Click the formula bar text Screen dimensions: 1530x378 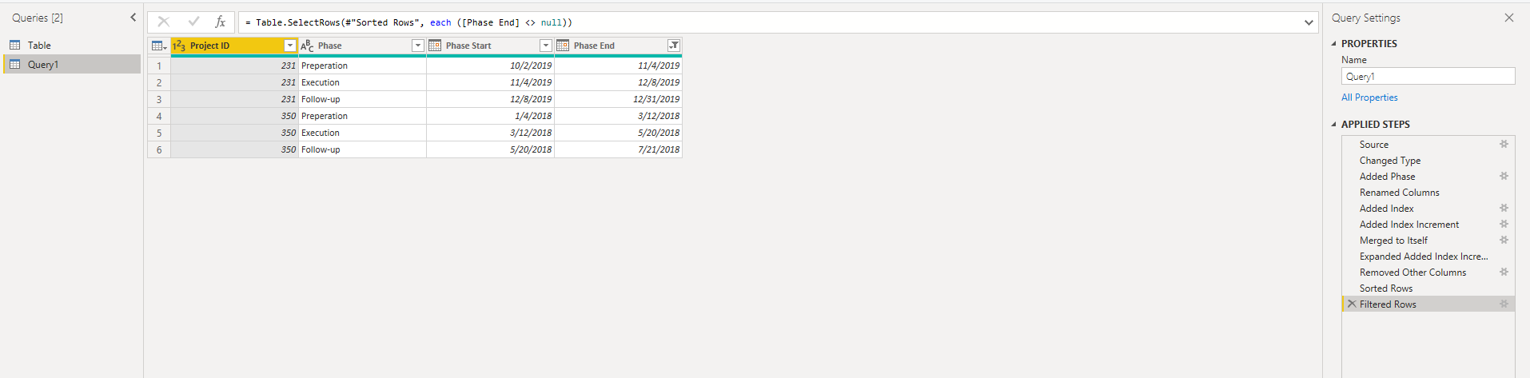click(x=408, y=22)
